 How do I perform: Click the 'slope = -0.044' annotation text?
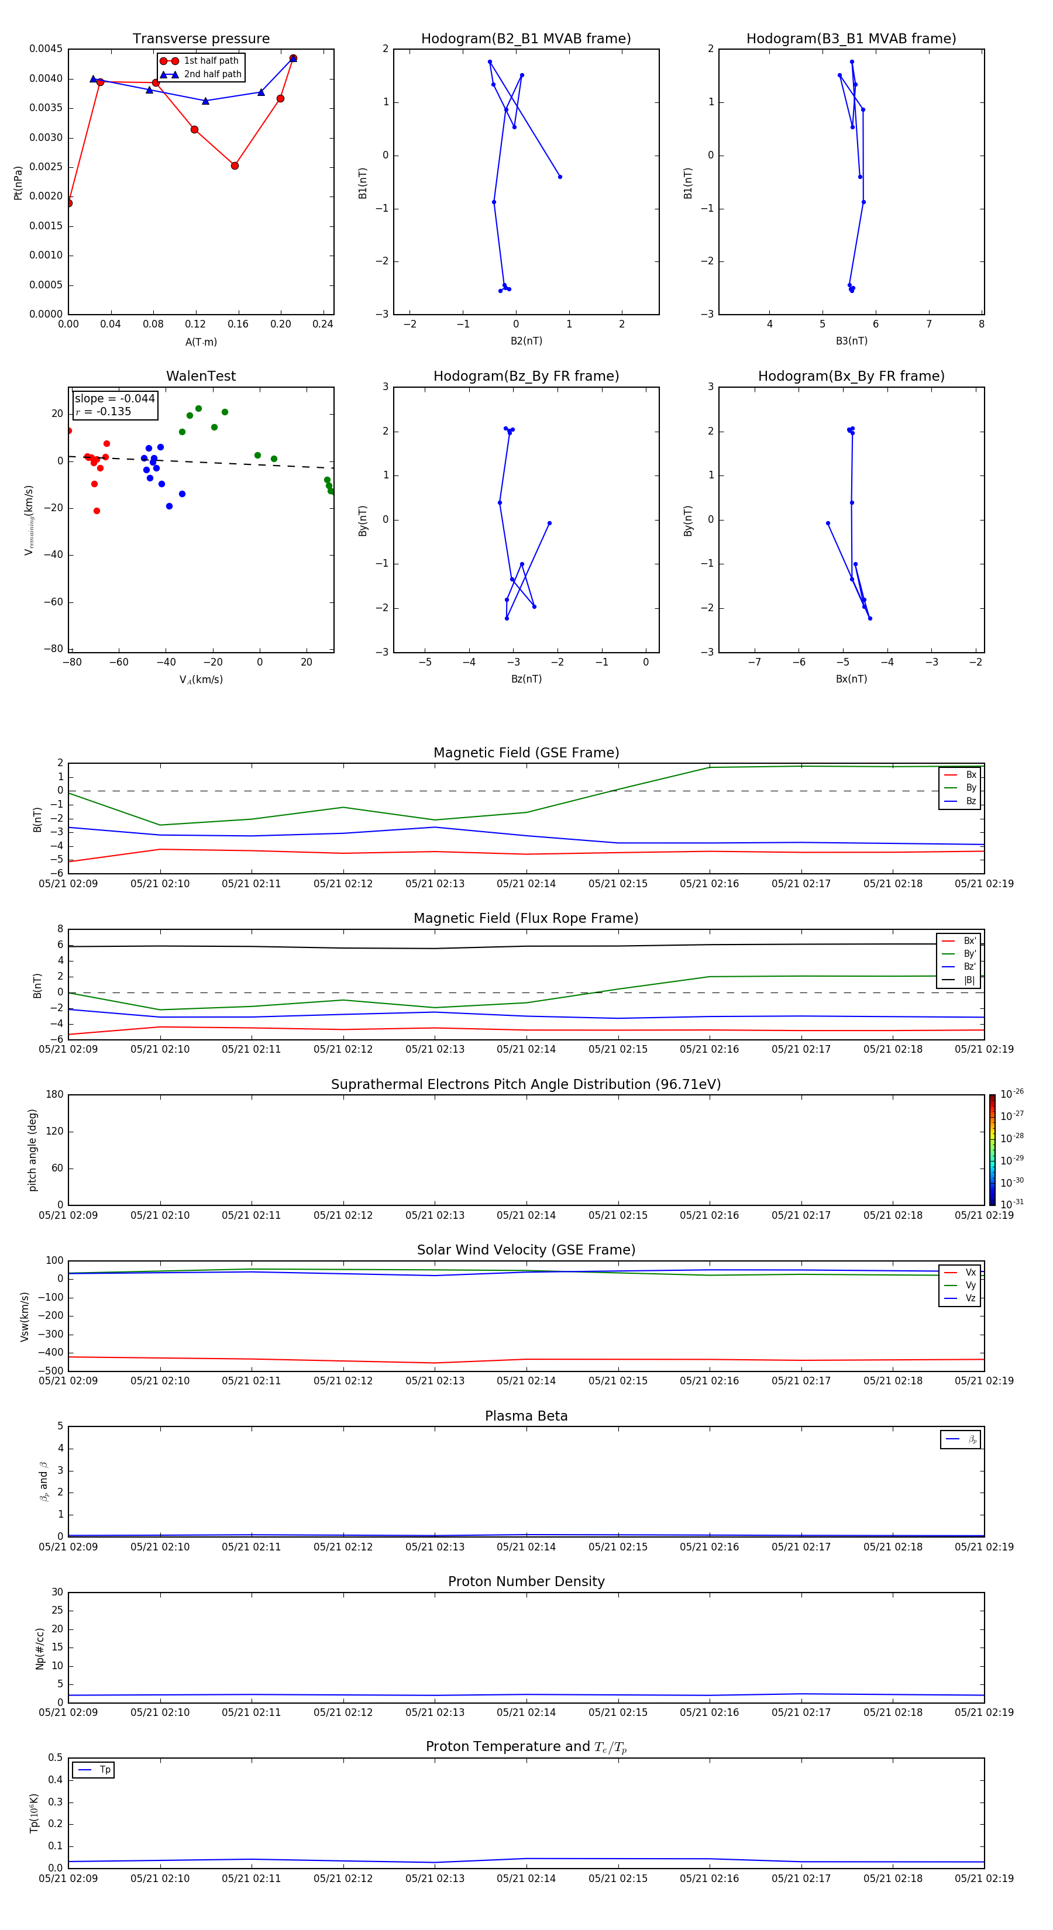(115, 399)
